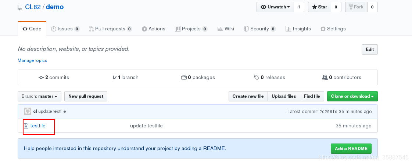Viewport: 412px width, 164px height.
Task: Click the forks count next to Fork
Action: pyautogui.click(x=372, y=7)
